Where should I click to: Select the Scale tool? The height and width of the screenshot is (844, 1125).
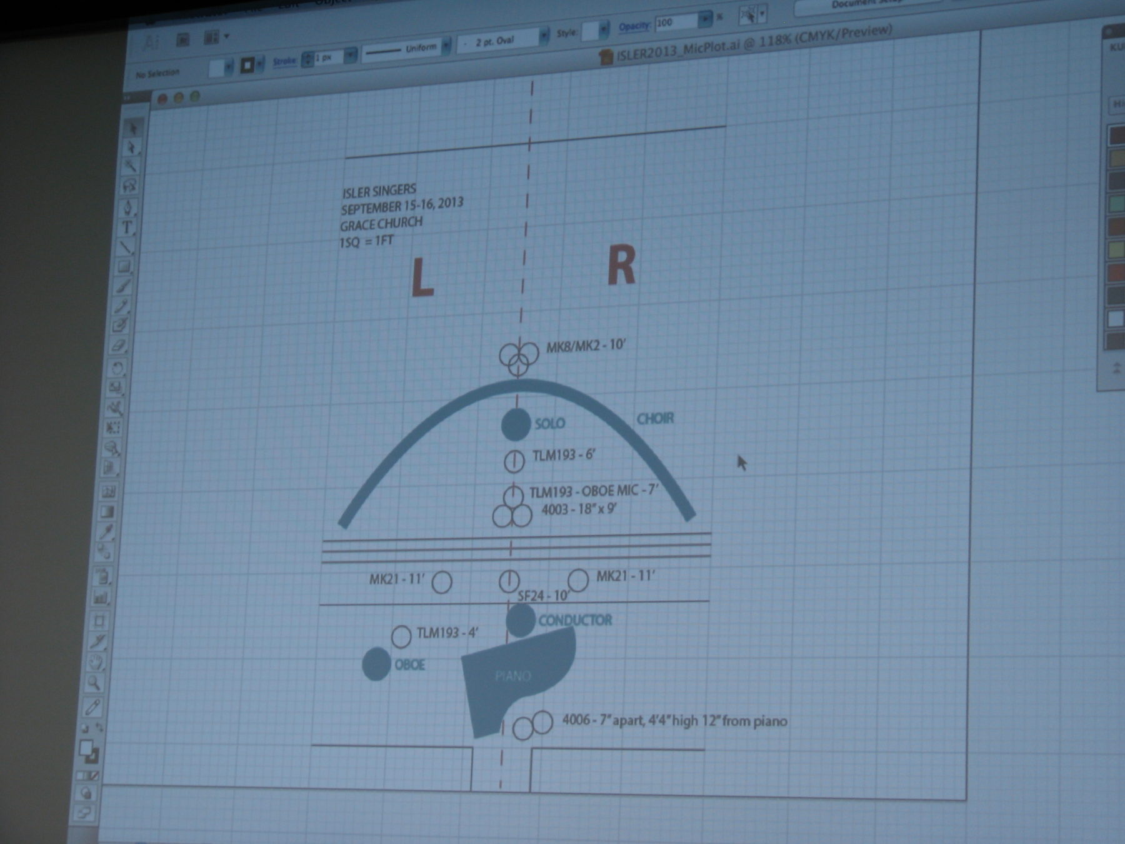(x=117, y=388)
